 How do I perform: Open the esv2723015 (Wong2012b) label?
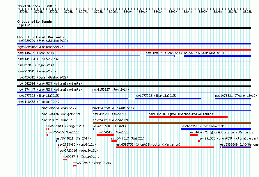point(77,144)
